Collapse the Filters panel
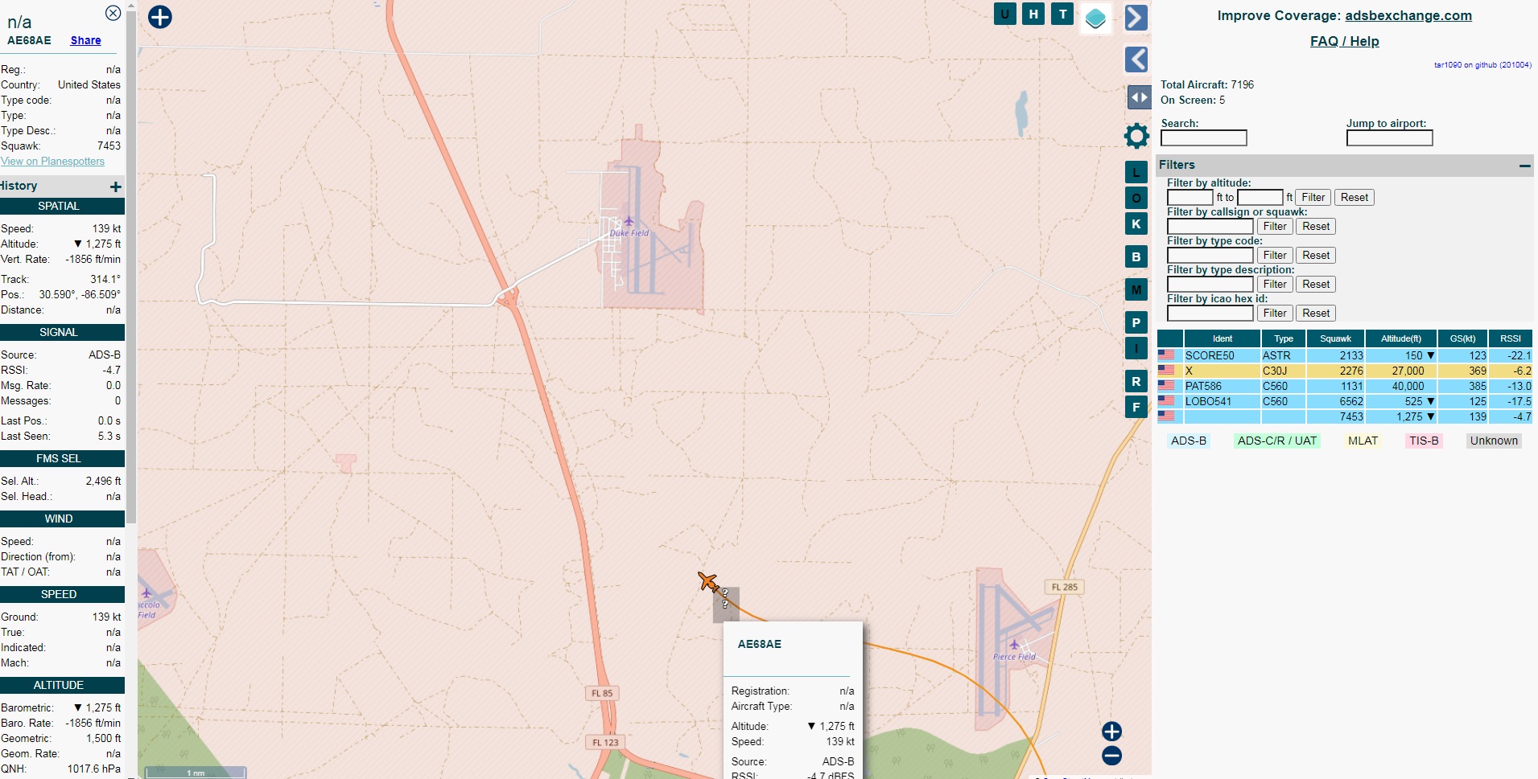The width and height of the screenshot is (1538, 779). (x=1524, y=166)
